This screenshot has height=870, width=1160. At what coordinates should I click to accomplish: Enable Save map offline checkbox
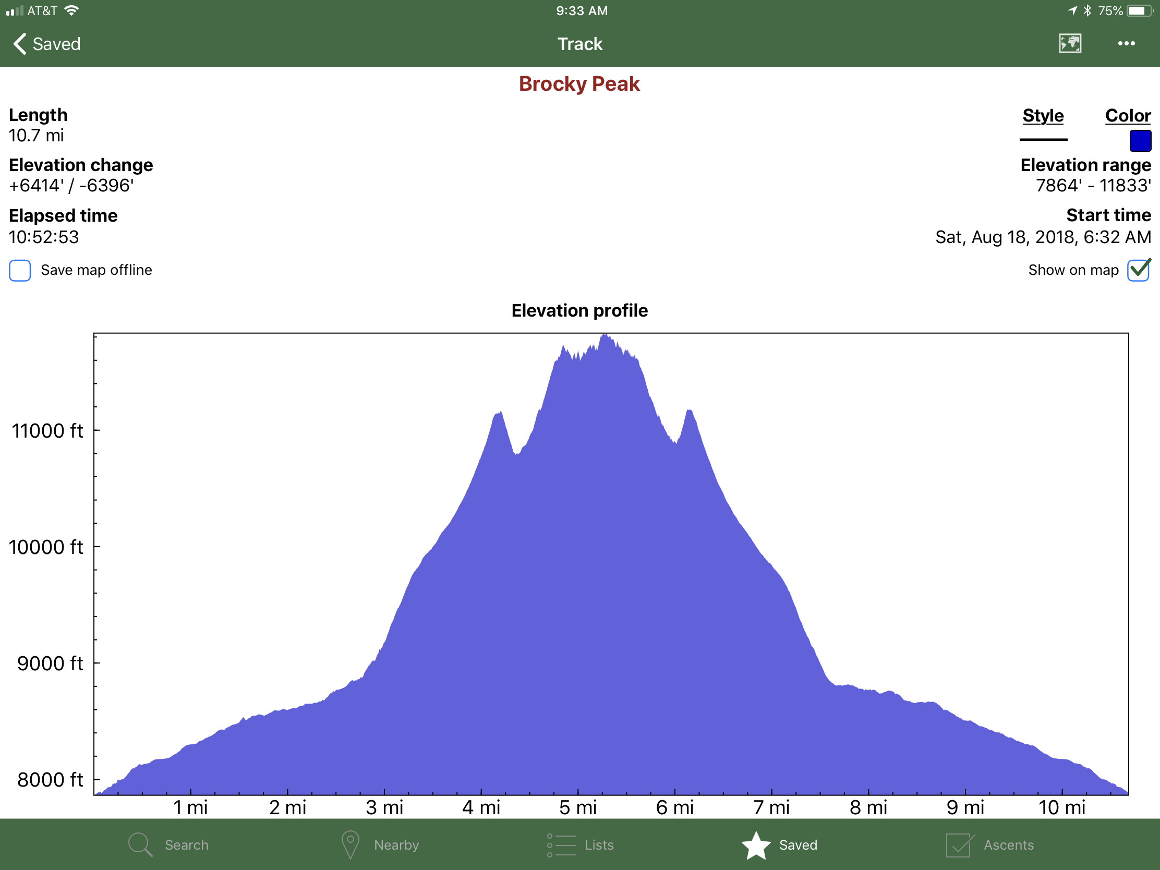(x=20, y=271)
